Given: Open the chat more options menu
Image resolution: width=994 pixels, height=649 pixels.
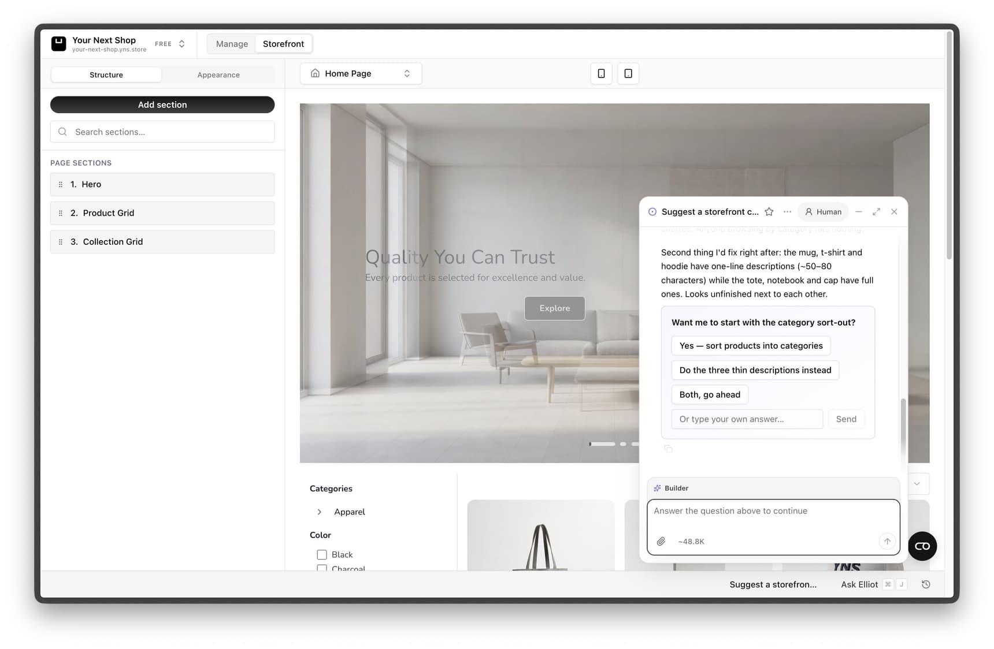Looking at the screenshot, I should coord(787,212).
